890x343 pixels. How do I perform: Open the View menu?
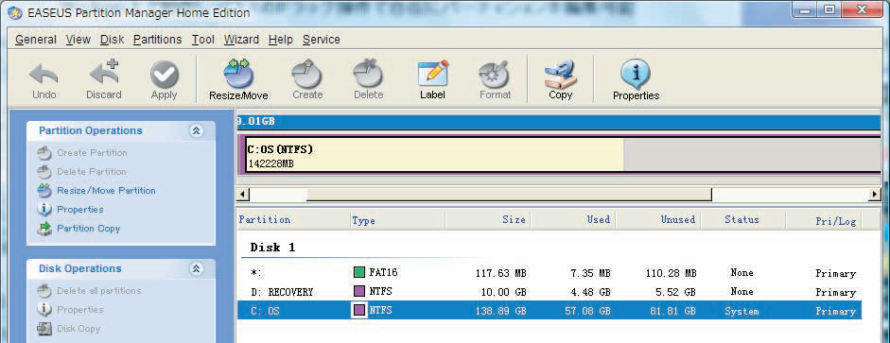point(79,40)
